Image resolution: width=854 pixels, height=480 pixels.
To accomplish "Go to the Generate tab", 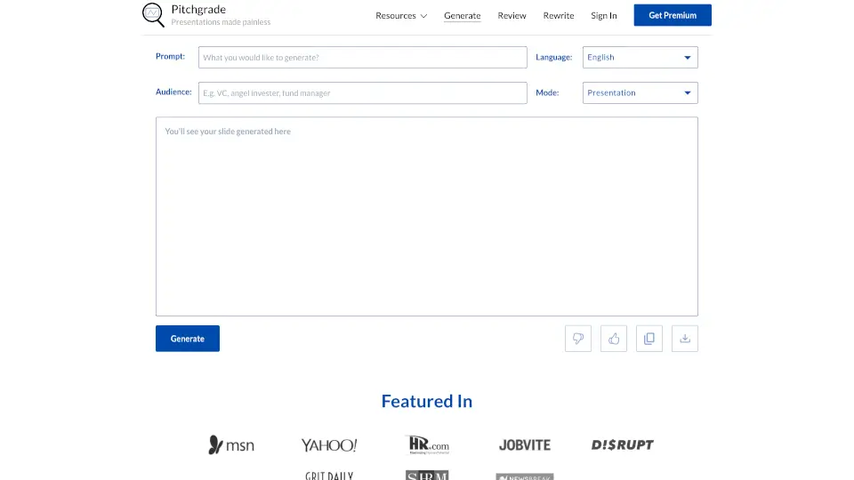I will (463, 16).
